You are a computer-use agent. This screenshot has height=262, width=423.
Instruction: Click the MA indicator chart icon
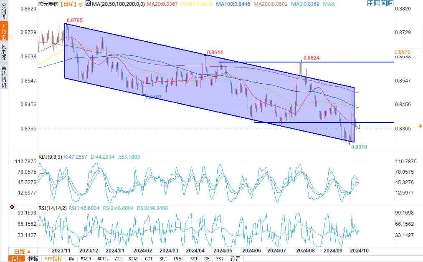click(88, 3)
